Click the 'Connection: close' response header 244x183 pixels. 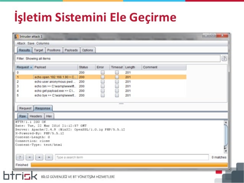point(33,141)
